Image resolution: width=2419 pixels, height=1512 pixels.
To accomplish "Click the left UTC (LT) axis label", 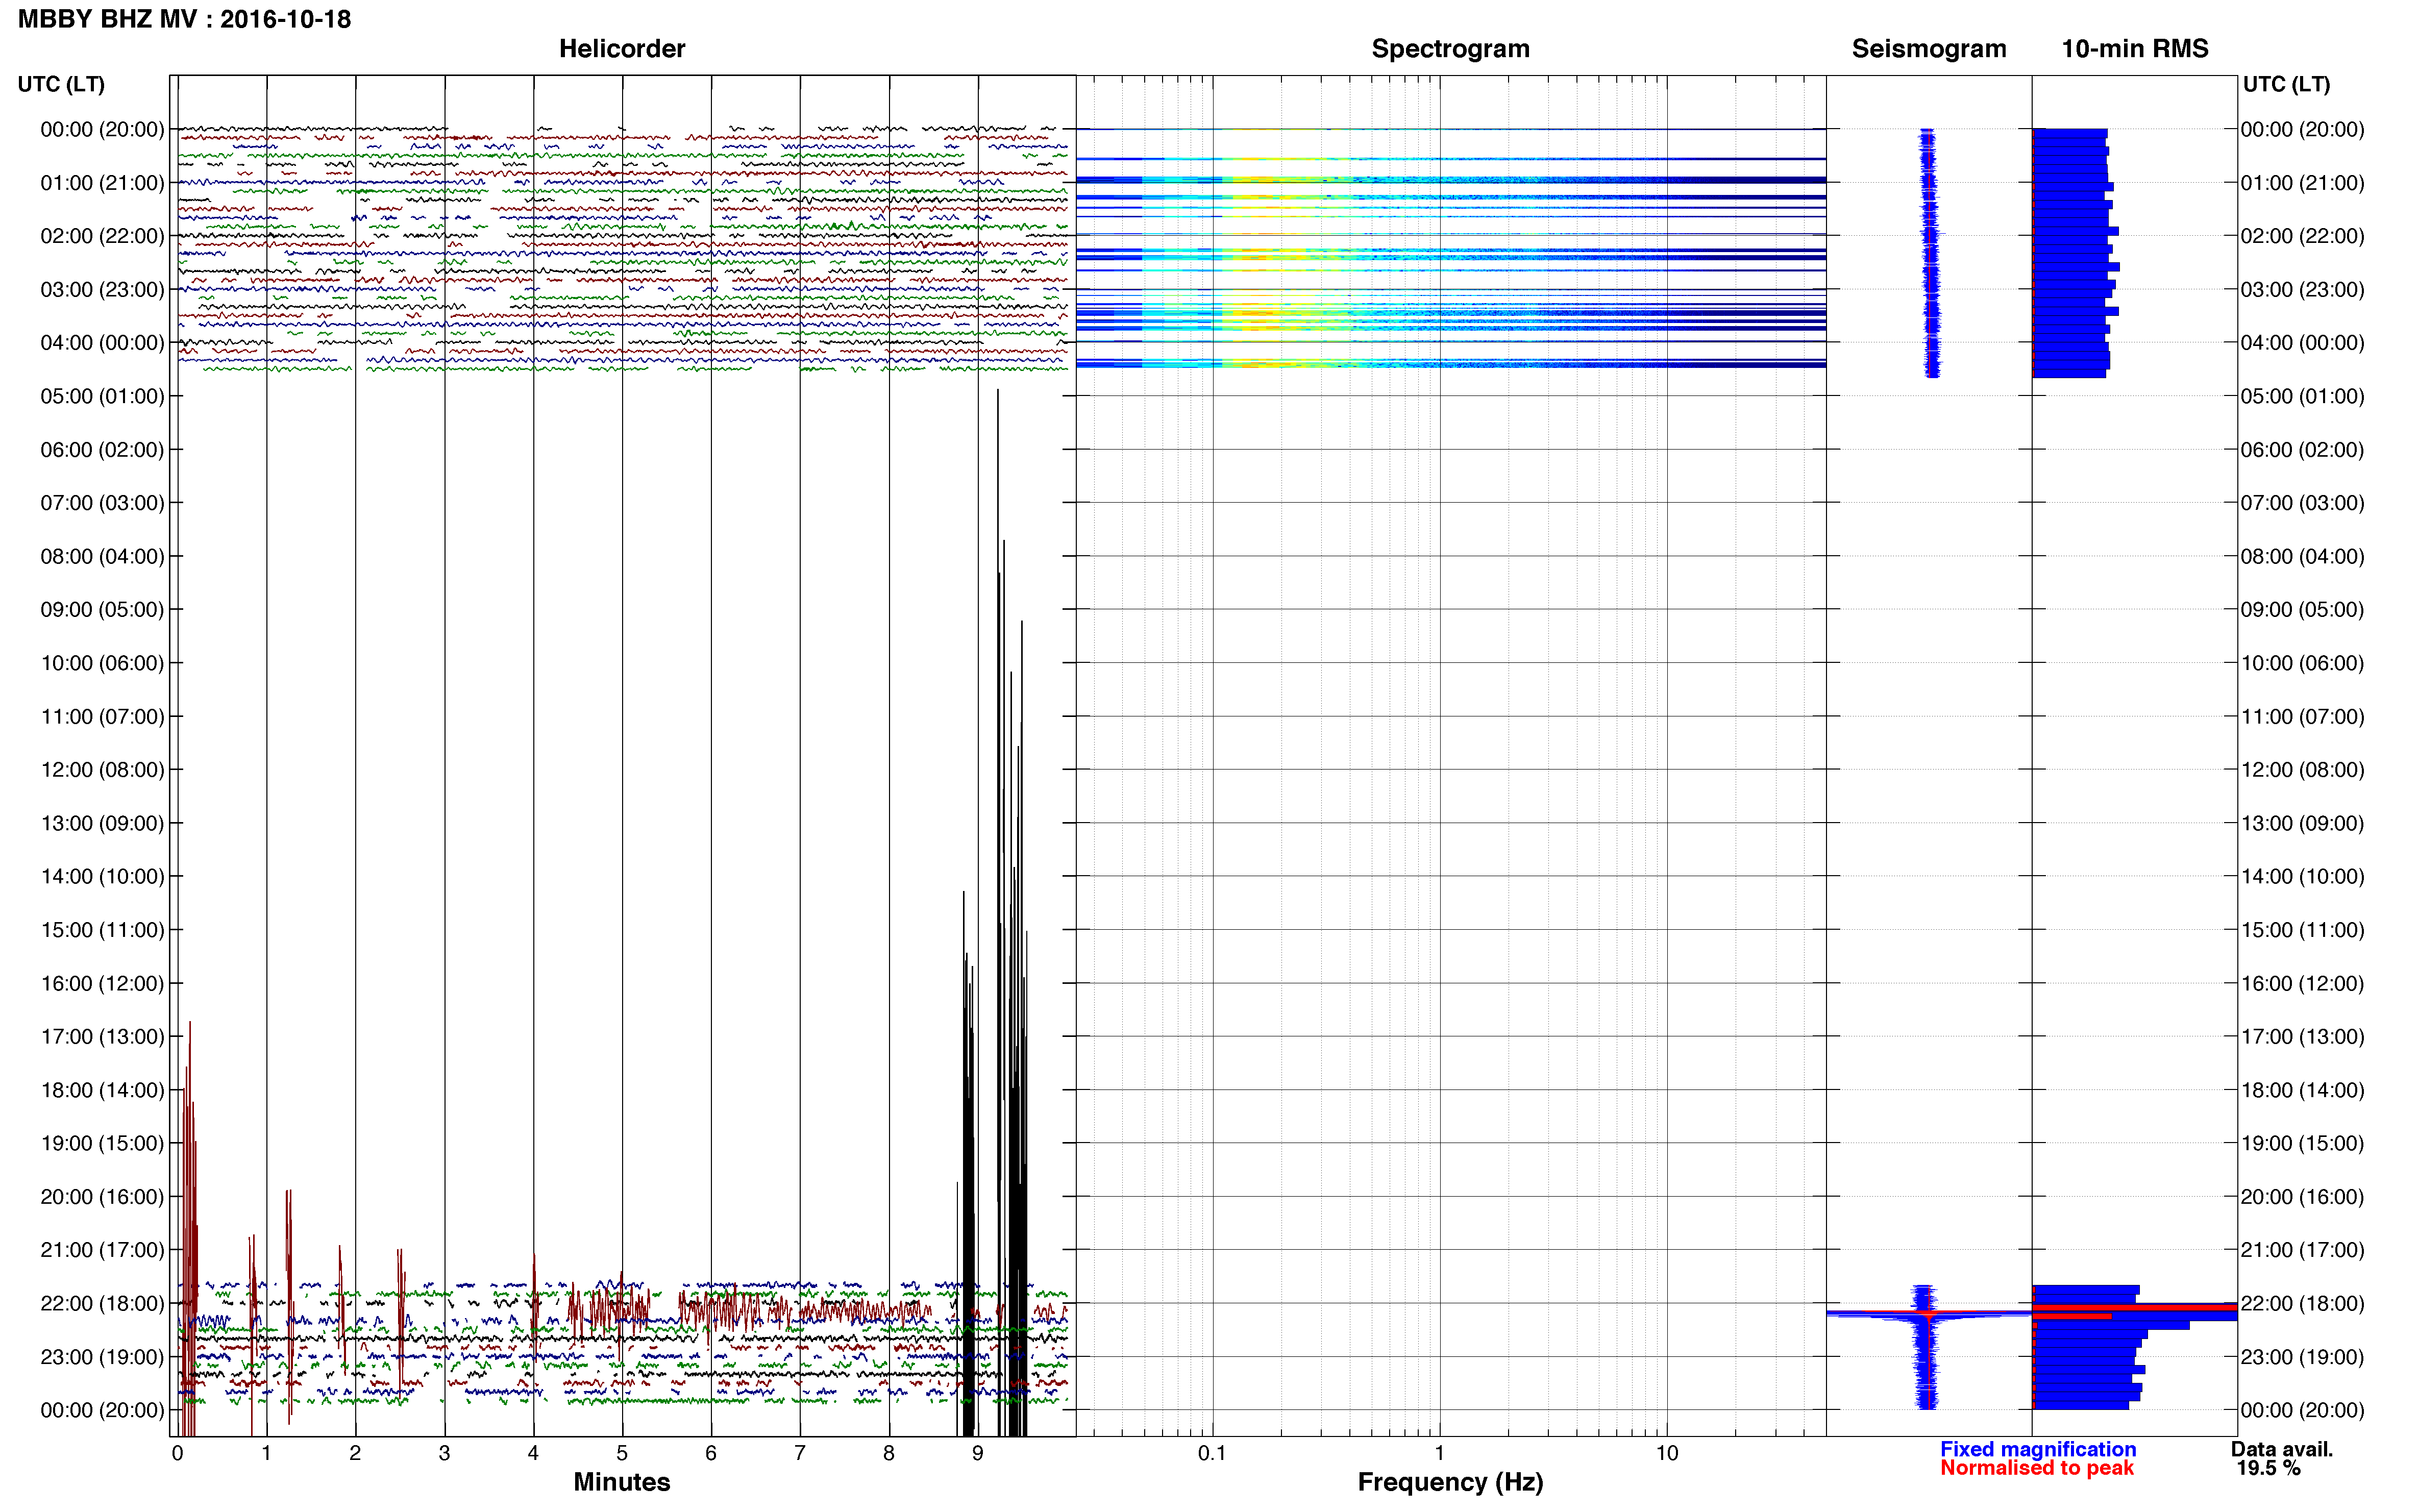I will click(x=61, y=84).
